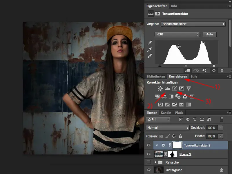Open the Ebenen panel menu
This screenshot has width=232, height=174.
tap(229, 113)
